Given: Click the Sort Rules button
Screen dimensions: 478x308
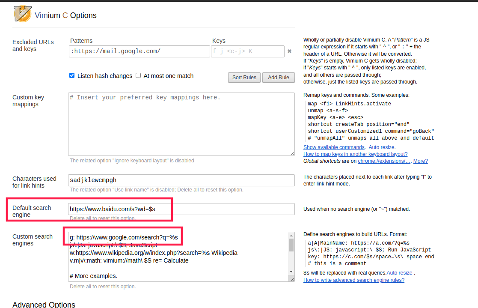Looking at the screenshot, I should (x=244, y=78).
